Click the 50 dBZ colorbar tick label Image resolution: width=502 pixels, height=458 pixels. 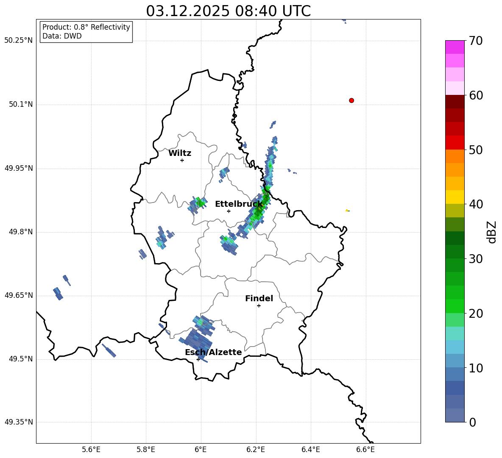476,150
